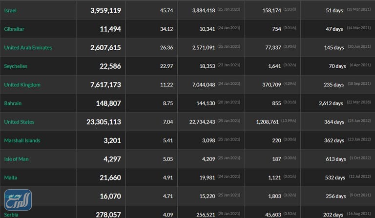Select the Serbia country link
Viewport: 375px width, 218px height.
[11, 214]
